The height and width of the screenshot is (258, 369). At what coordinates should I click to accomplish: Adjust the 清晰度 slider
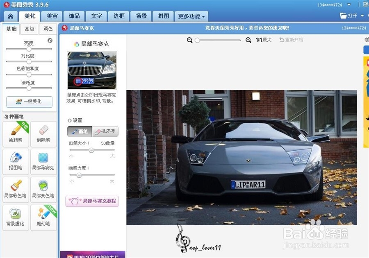(29, 88)
